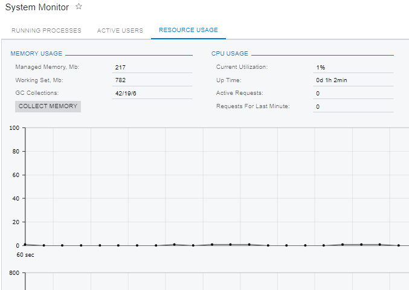The width and height of the screenshot is (409, 290).
Task: Click the GC Collections field 42/19/6
Action: click(152, 94)
